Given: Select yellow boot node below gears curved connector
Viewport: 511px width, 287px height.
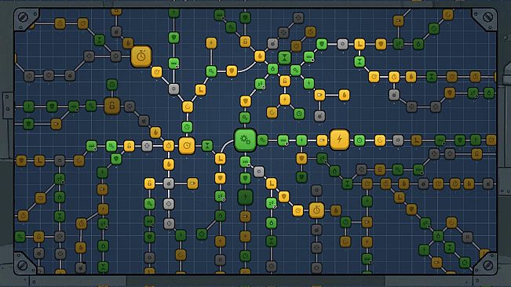Looking at the screenshot, I should pos(221,158).
